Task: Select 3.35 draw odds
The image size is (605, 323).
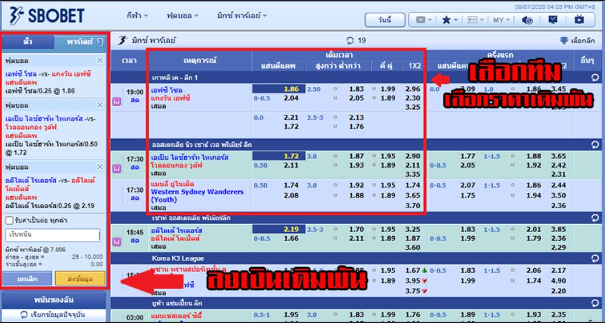Action: click(x=413, y=175)
